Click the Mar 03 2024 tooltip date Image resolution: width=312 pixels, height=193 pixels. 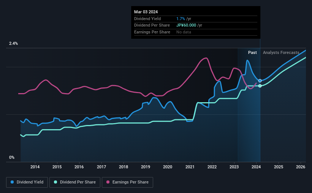point(146,12)
